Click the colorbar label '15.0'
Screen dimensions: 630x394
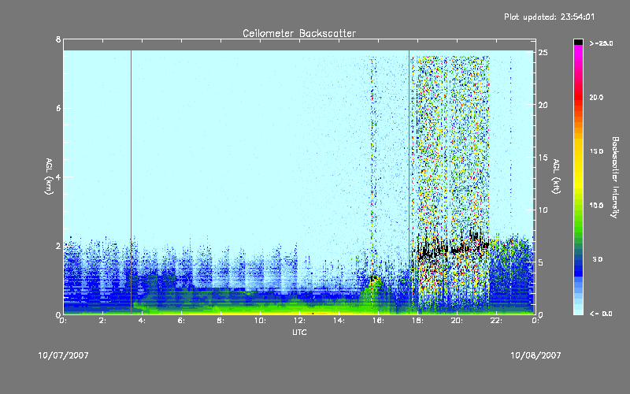(x=596, y=151)
